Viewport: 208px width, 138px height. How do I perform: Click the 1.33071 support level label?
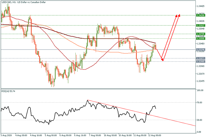[x=201, y=58]
